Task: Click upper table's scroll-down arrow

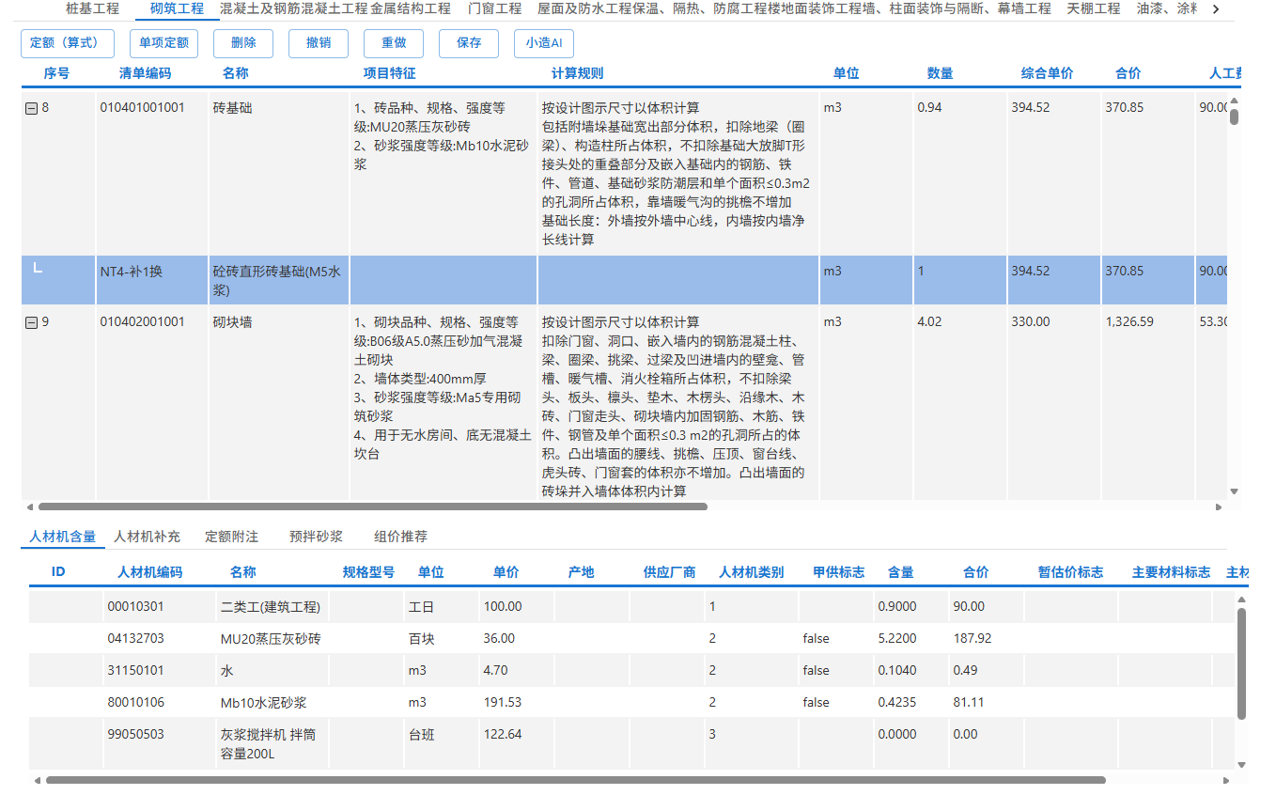Action: tap(1234, 491)
